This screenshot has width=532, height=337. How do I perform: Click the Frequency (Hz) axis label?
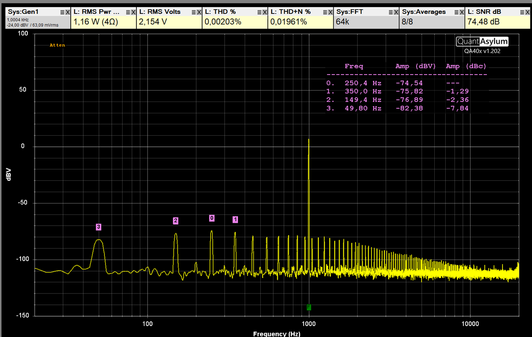pos(277,334)
